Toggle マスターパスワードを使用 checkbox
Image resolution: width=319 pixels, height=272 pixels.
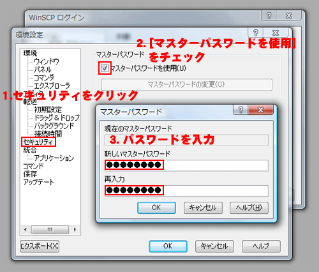point(105,68)
